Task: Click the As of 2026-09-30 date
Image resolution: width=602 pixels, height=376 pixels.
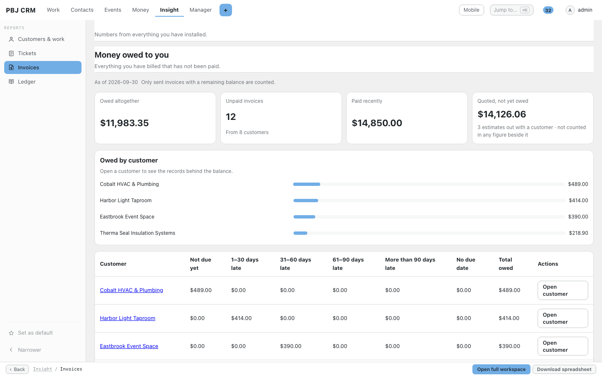Action: coord(116,82)
